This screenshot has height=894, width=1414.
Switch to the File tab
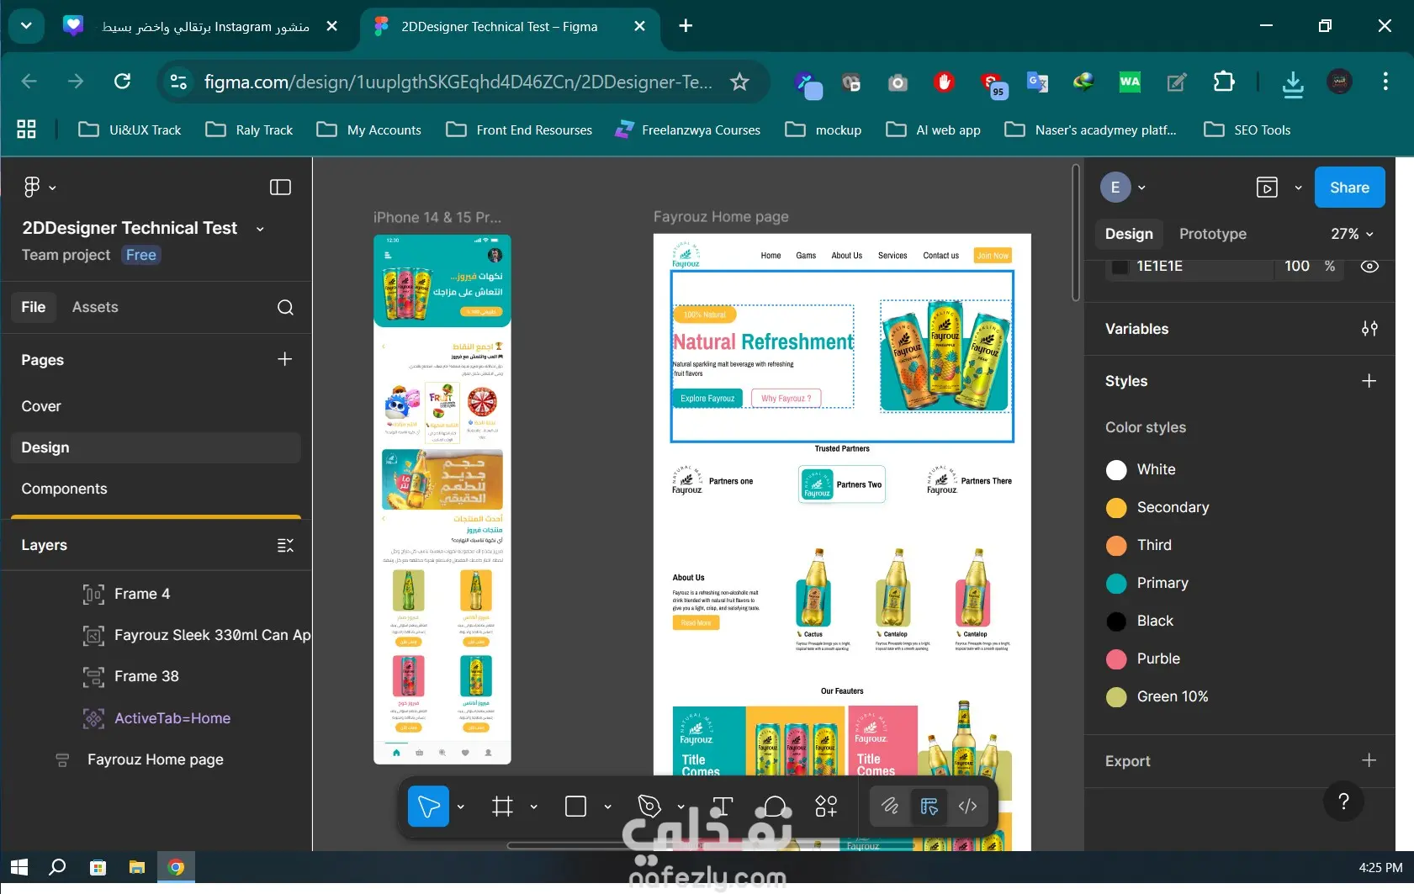(x=34, y=307)
